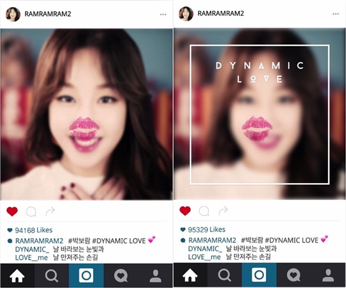Open Search tab in left navigation bar
This screenshot has width=346, height=288.
pyautogui.click(x=52, y=276)
